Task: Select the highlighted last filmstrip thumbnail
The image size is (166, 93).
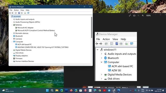Action: (x=146, y=87)
